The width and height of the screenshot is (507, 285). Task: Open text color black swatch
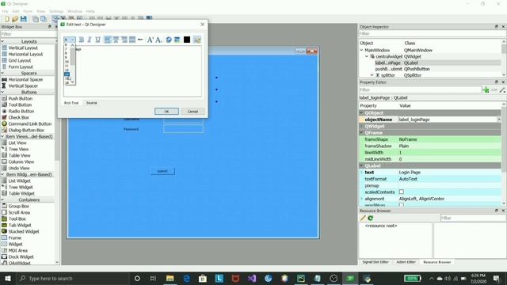(x=187, y=40)
